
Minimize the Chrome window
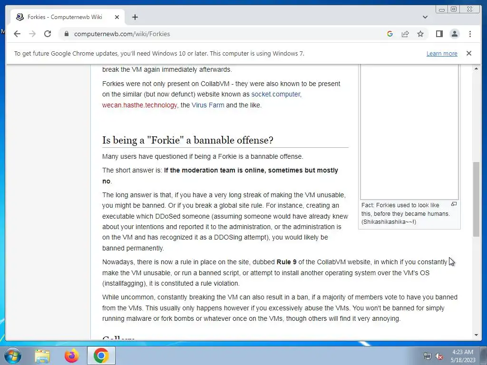[442, 10]
